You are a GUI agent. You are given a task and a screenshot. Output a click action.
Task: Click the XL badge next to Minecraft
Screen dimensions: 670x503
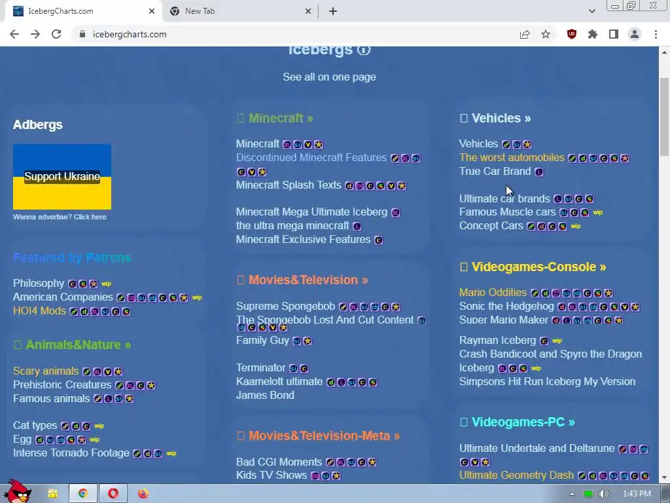pos(287,145)
